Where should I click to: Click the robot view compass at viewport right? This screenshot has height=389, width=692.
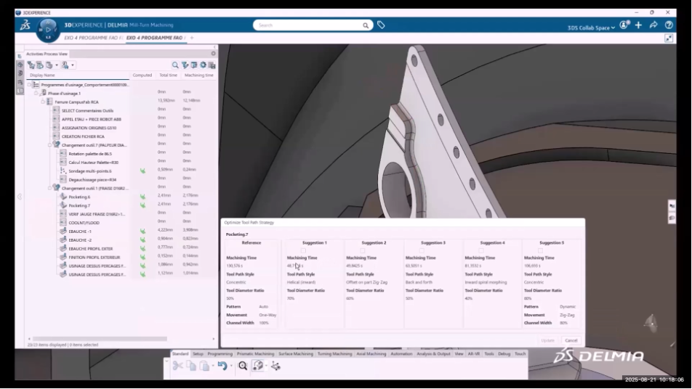tap(652, 323)
